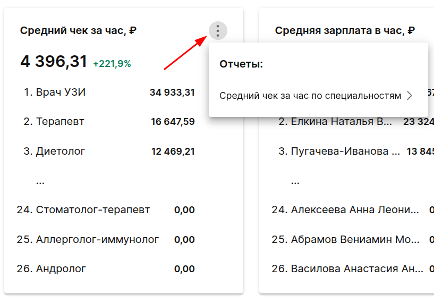Select row 2. Терапевт
Image resolution: width=434 pixels, height=302 pixels.
click(109, 122)
